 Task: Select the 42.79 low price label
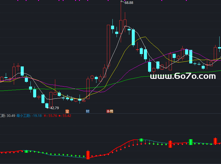point(54,108)
